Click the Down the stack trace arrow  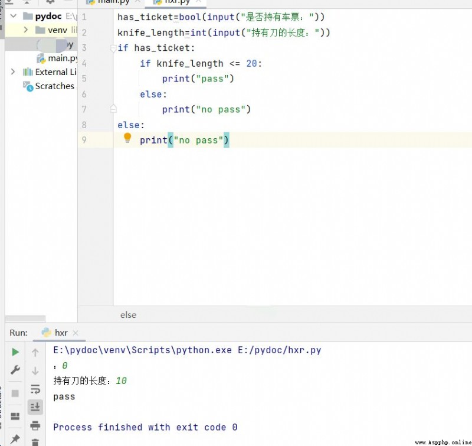(x=35, y=370)
